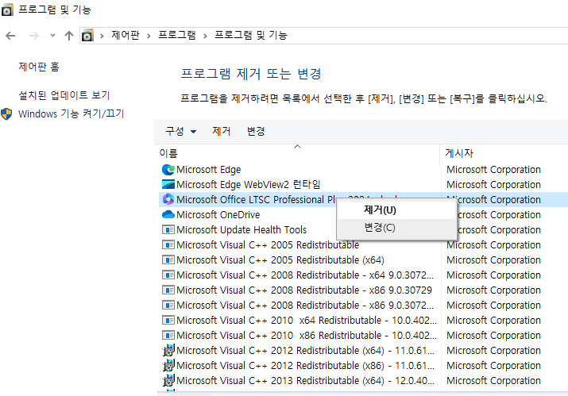Click the shield icon beside Windows 기능

point(6,113)
